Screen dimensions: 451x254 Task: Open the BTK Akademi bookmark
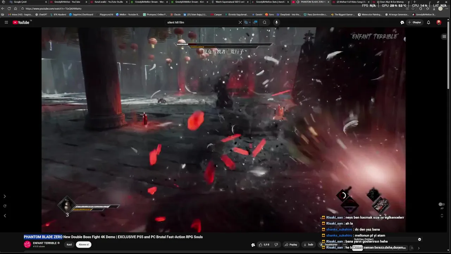(x=58, y=14)
